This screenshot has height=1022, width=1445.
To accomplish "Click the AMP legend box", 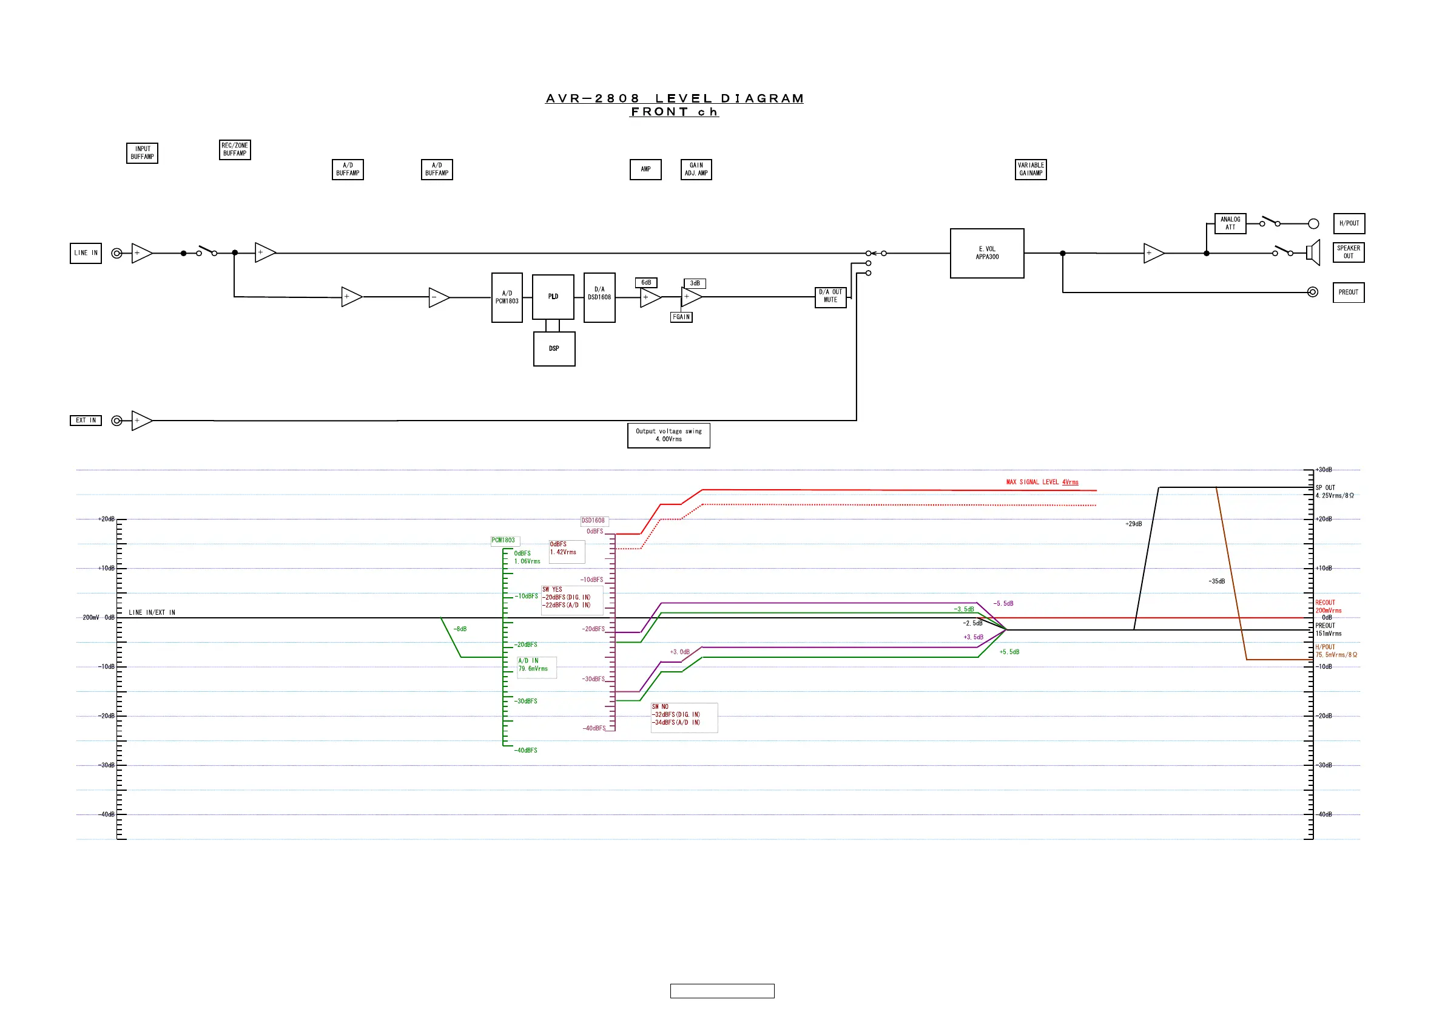I will coord(645,169).
